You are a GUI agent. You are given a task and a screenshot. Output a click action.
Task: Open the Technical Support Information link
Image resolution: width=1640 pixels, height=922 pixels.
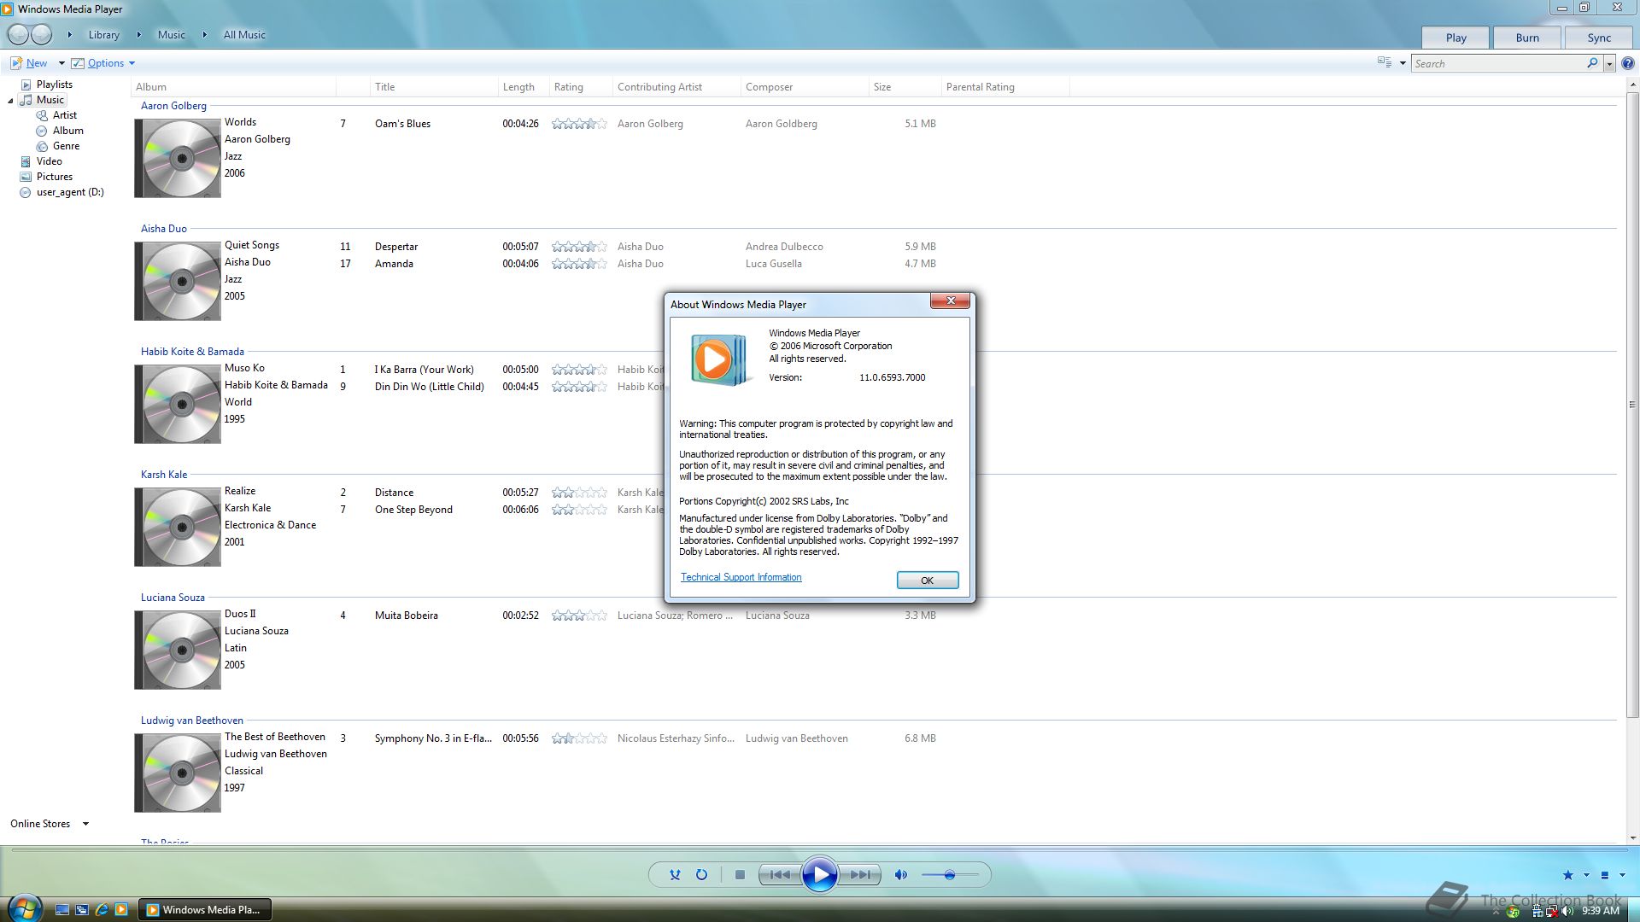(x=741, y=578)
